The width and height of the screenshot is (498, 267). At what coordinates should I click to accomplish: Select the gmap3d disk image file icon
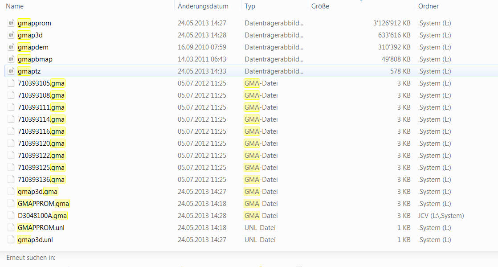11,35
